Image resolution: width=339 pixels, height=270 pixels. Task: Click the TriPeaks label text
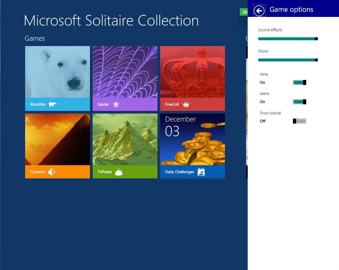105,172
